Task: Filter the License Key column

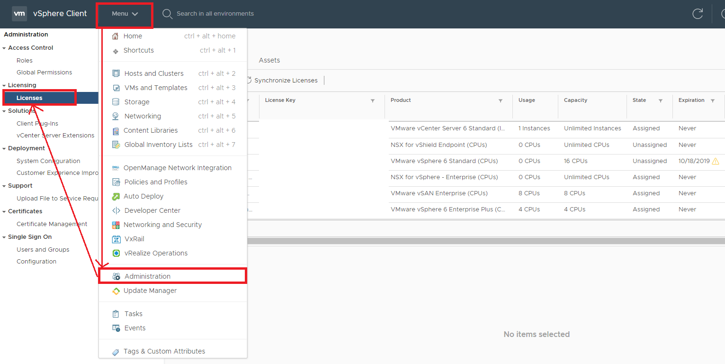Action: 373,100
